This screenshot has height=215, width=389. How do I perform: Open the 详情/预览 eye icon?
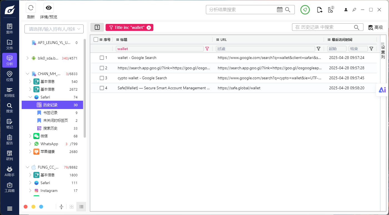click(x=49, y=8)
